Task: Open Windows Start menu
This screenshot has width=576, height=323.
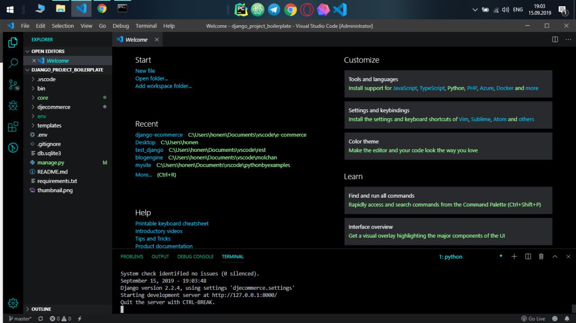Action: click(x=10, y=9)
